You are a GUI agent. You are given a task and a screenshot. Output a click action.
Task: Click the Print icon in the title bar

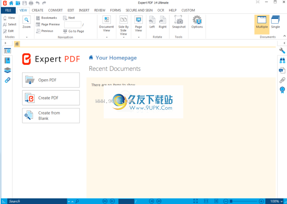(x=31, y=3)
